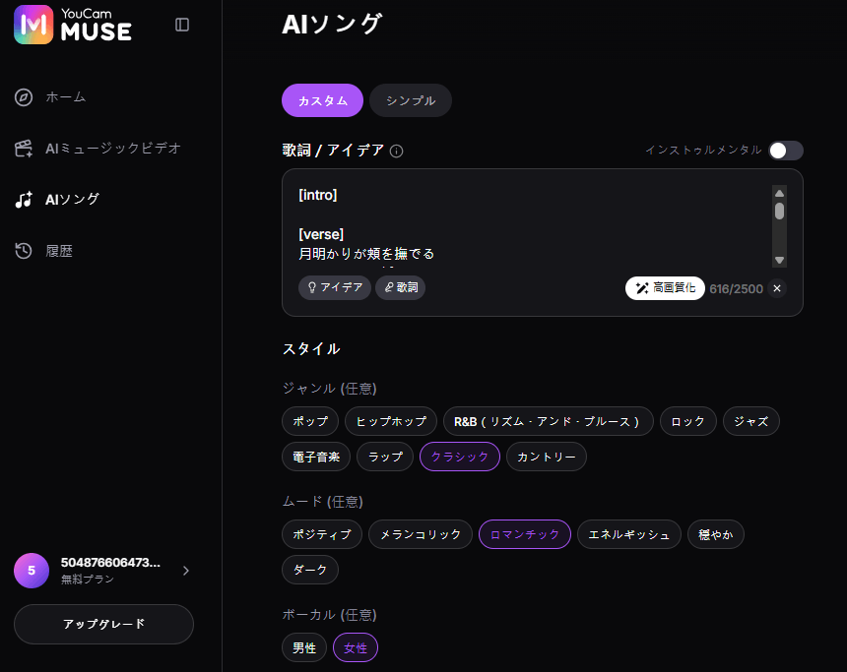Click the アイデア button under lyrics

point(335,287)
